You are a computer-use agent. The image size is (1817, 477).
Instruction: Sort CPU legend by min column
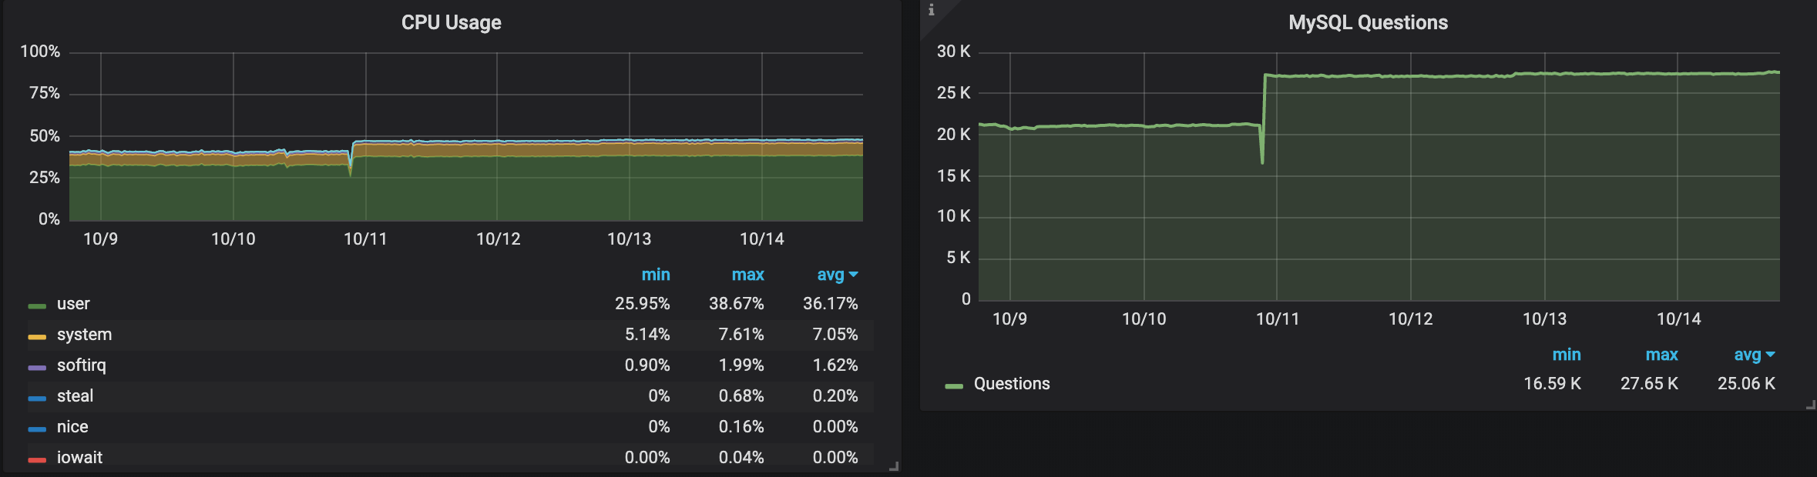tap(655, 275)
